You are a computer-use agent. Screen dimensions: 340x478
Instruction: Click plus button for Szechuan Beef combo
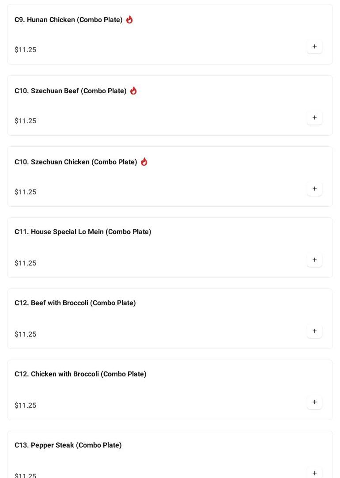[314, 118]
